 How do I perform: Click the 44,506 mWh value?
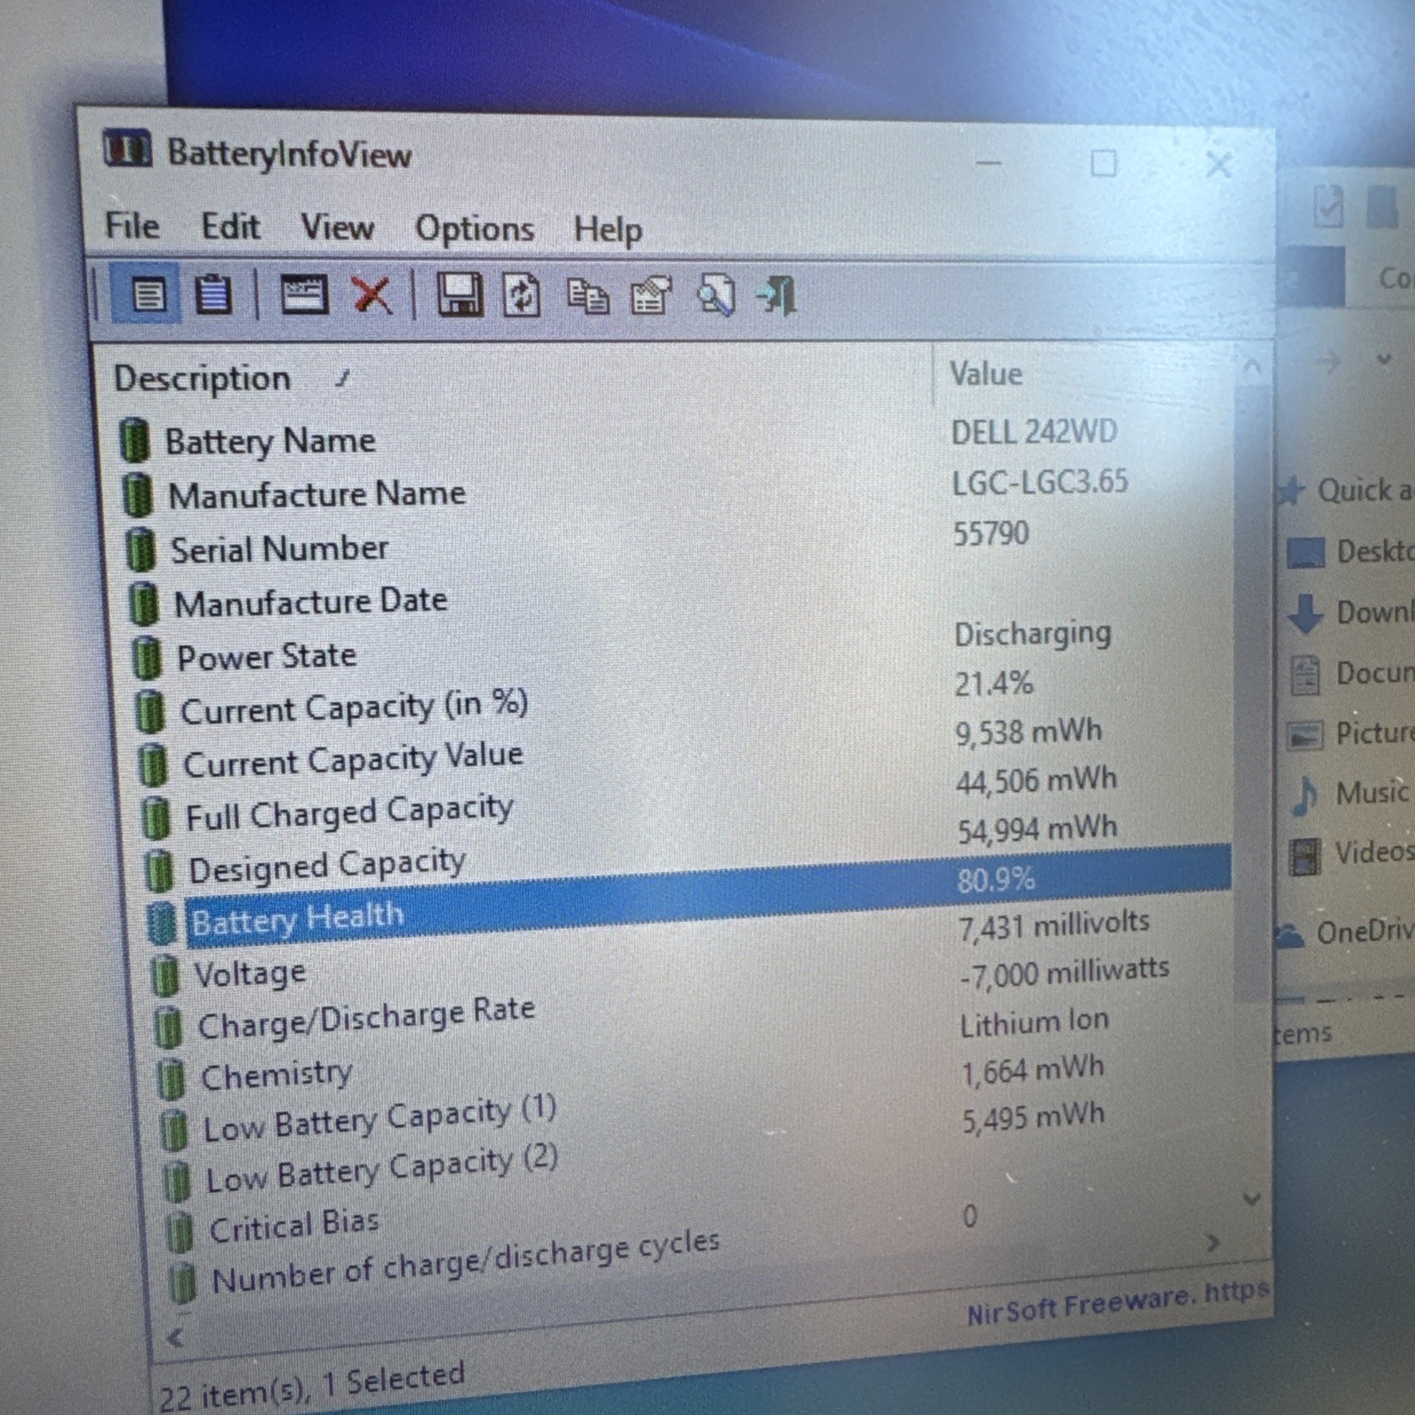pyautogui.click(x=1036, y=780)
